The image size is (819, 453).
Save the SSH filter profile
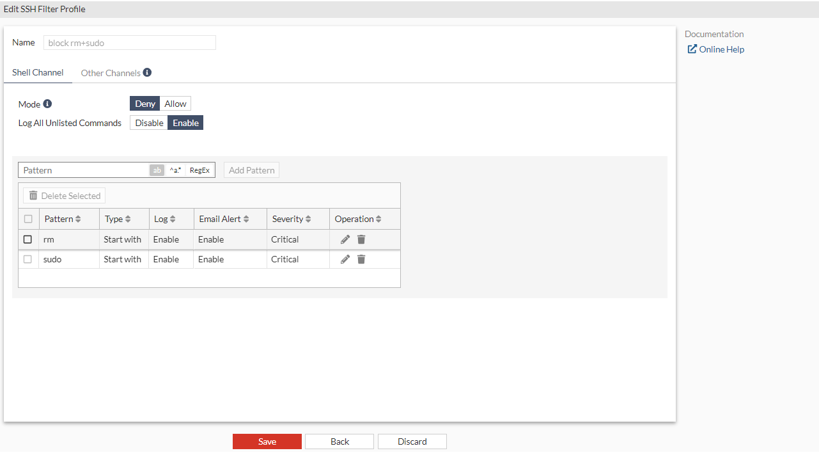267,441
